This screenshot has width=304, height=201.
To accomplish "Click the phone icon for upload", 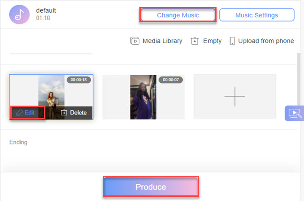I will (x=232, y=41).
